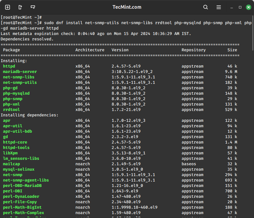
Task: Click the mysql-selinux dependency name
Action: coord(19,169)
